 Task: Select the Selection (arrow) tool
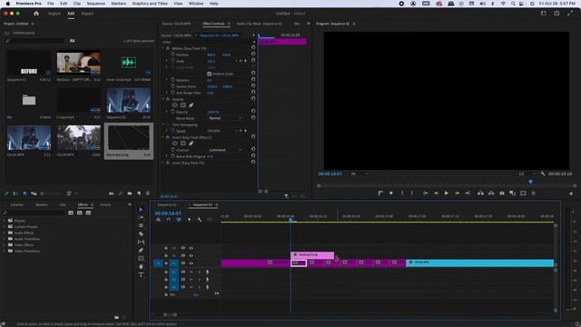[x=141, y=210]
